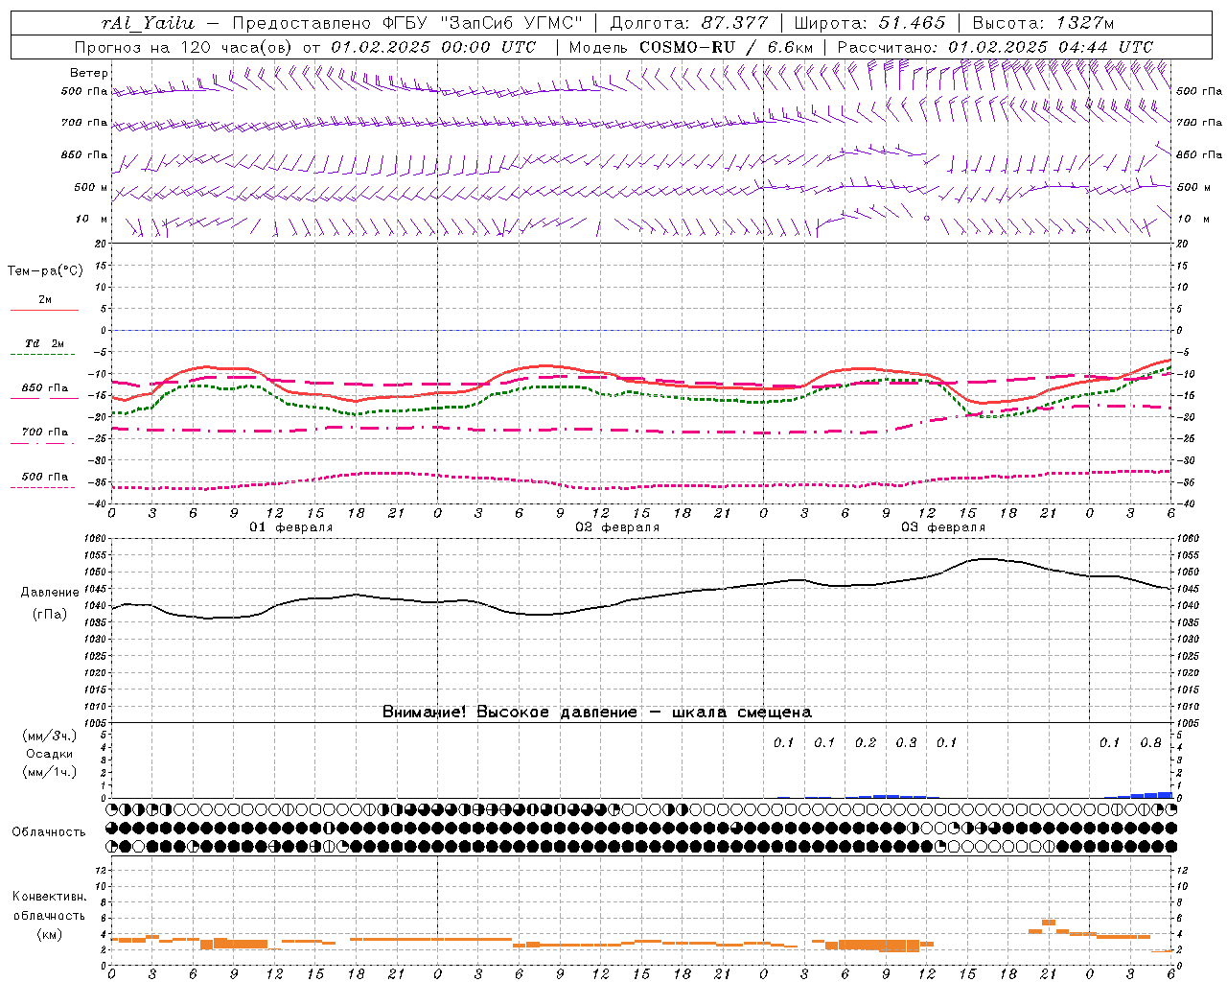Click the "Td 2м" dew point legend entry
The image size is (1227, 982).
pyautogui.click(x=44, y=343)
